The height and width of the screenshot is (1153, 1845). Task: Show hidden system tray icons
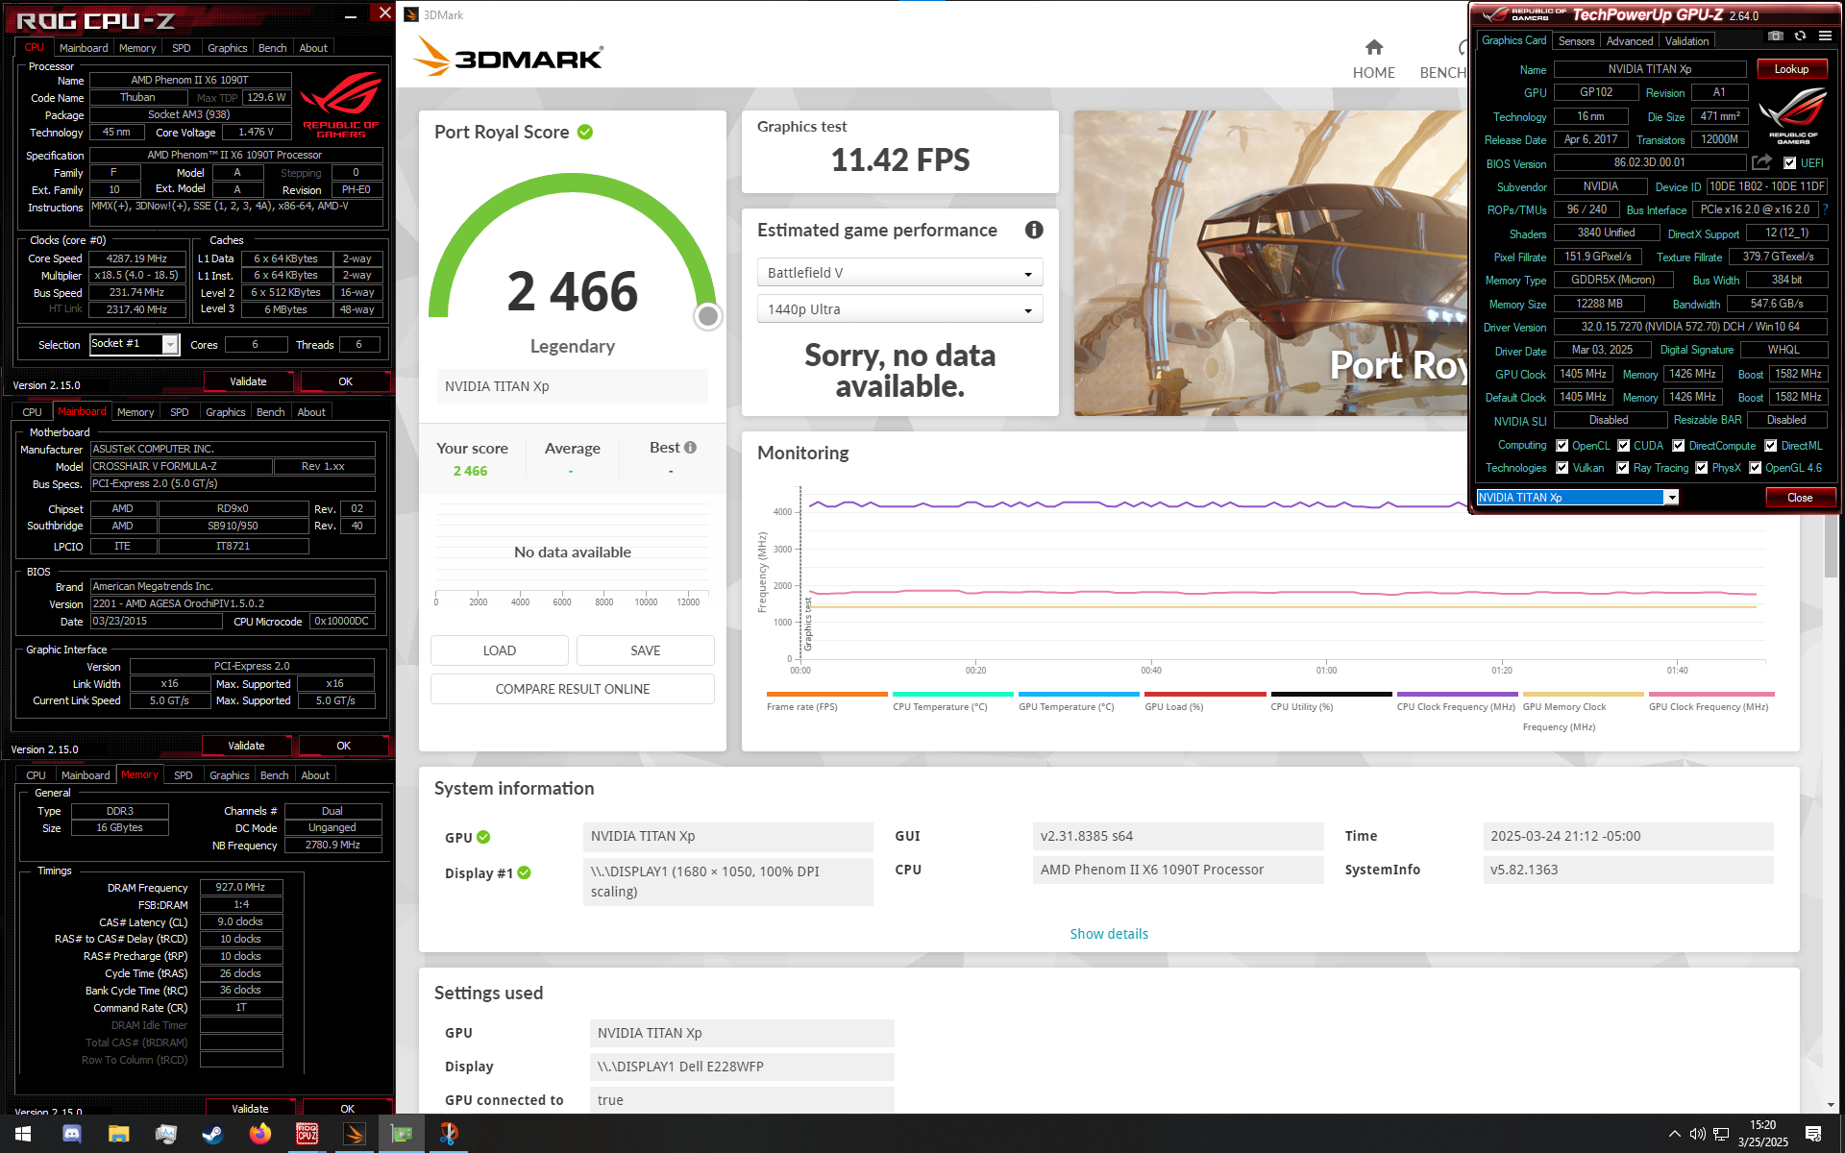coord(1674,1134)
